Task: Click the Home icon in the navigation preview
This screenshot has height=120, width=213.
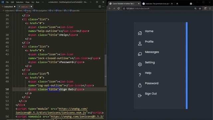Action: (x=140, y=33)
